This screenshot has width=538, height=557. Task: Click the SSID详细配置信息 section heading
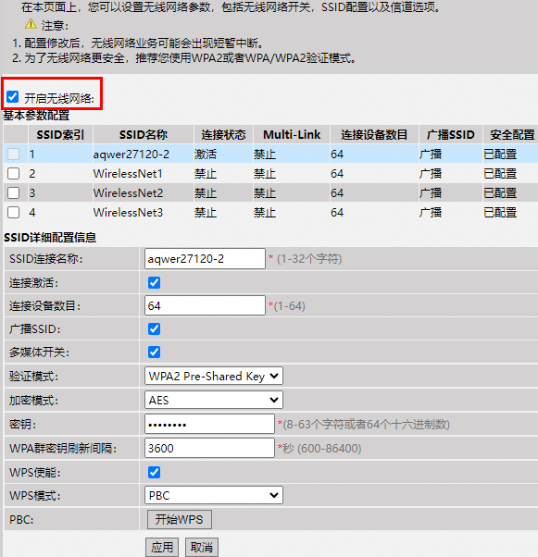click(x=50, y=237)
